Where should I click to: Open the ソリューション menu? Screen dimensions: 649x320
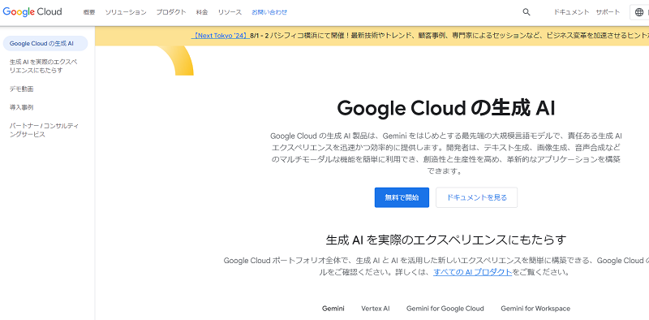coord(126,12)
